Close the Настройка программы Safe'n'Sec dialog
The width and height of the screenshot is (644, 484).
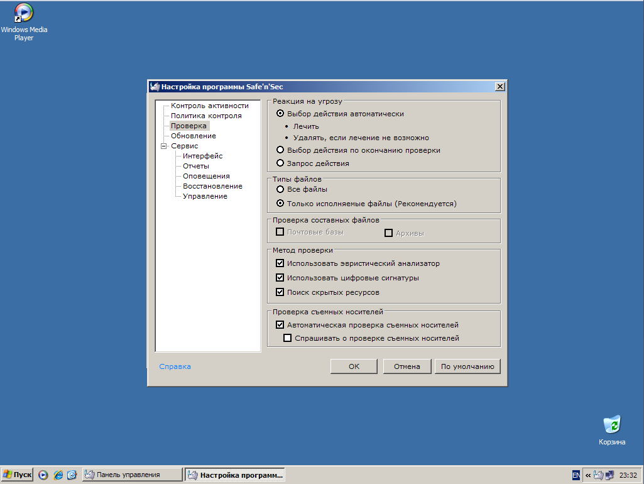pos(500,86)
